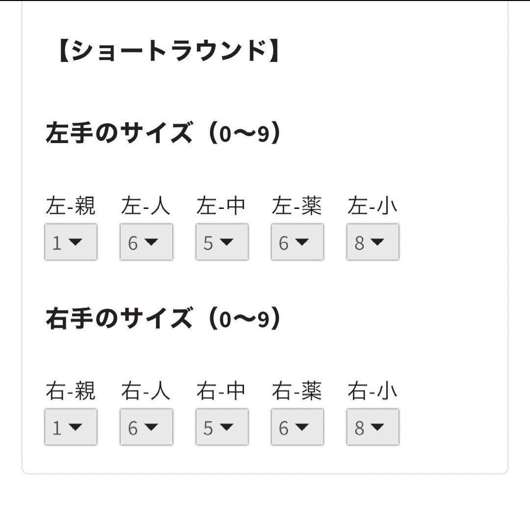530x527 pixels.
Task: Open the 右-小 size dropdown
Action: tap(372, 427)
